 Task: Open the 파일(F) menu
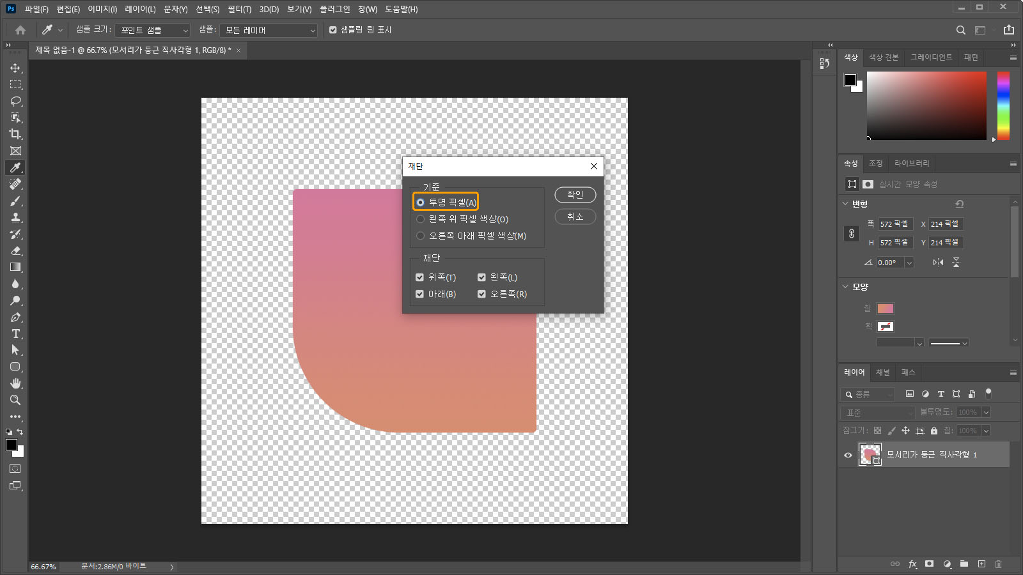coord(36,9)
